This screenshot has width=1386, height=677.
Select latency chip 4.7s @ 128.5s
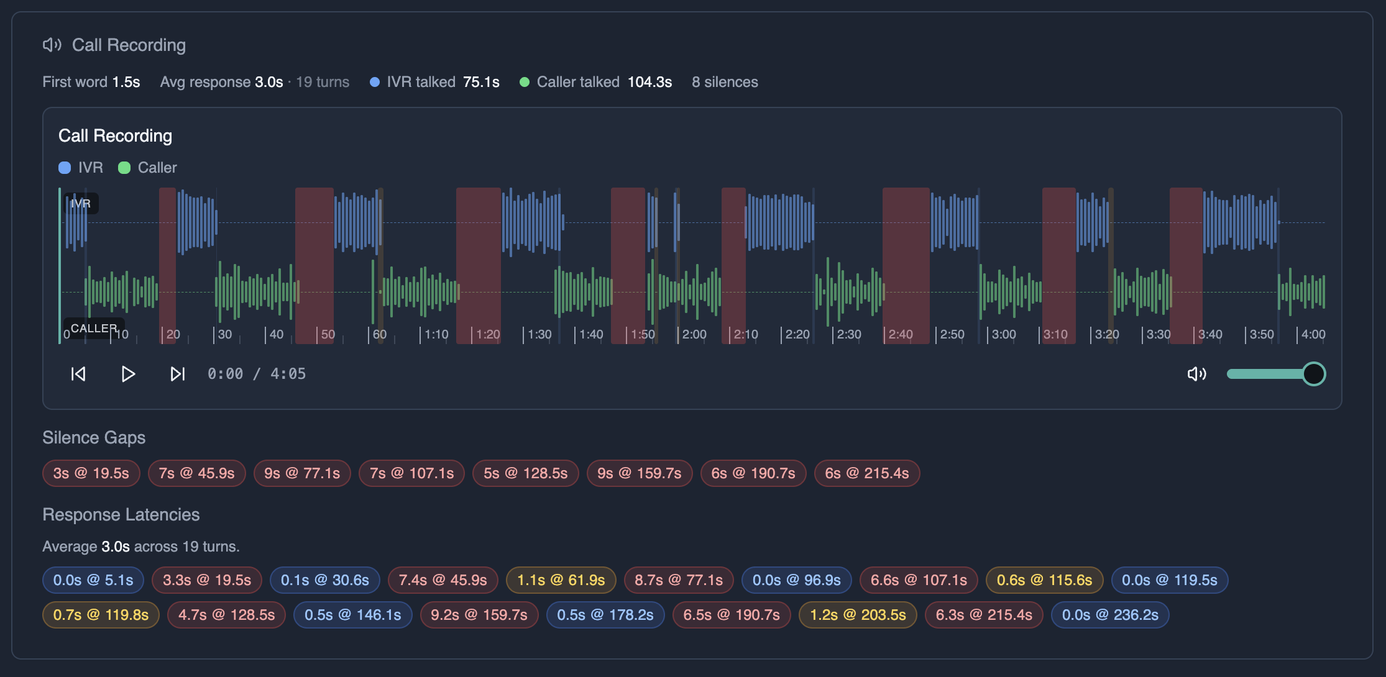tap(226, 615)
